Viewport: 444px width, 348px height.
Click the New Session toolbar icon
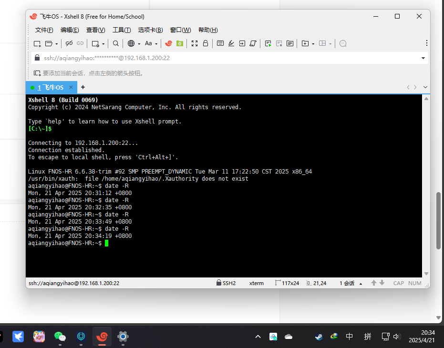coord(37,43)
